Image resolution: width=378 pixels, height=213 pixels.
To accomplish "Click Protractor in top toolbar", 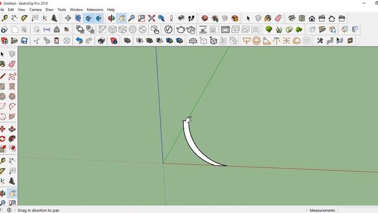I will click(24, 18).
